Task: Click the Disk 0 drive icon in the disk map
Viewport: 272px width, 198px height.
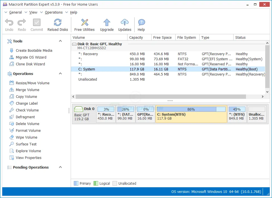Action: click(78, 109)
